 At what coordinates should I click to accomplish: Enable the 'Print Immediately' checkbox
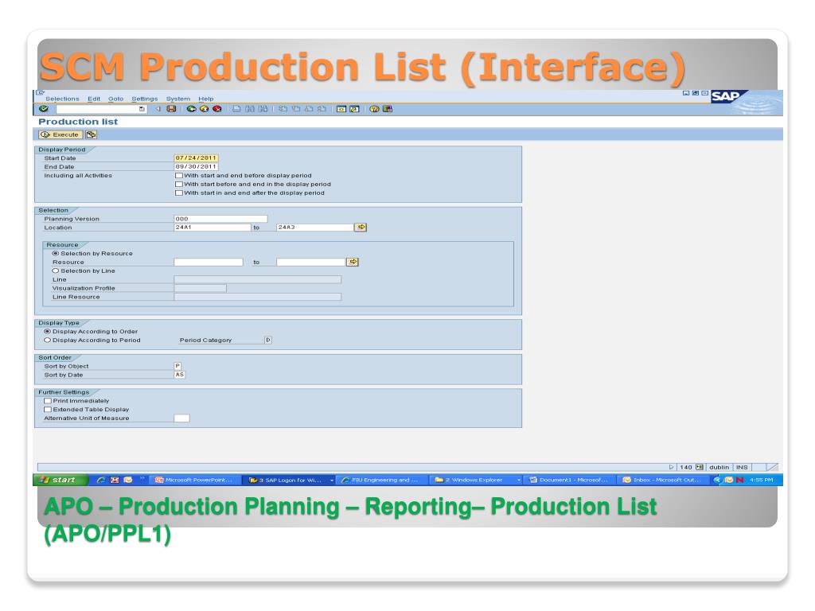tap(48, 401)
